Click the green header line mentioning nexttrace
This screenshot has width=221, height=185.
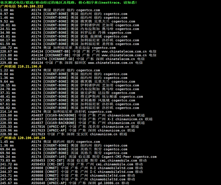click(68, 3)
